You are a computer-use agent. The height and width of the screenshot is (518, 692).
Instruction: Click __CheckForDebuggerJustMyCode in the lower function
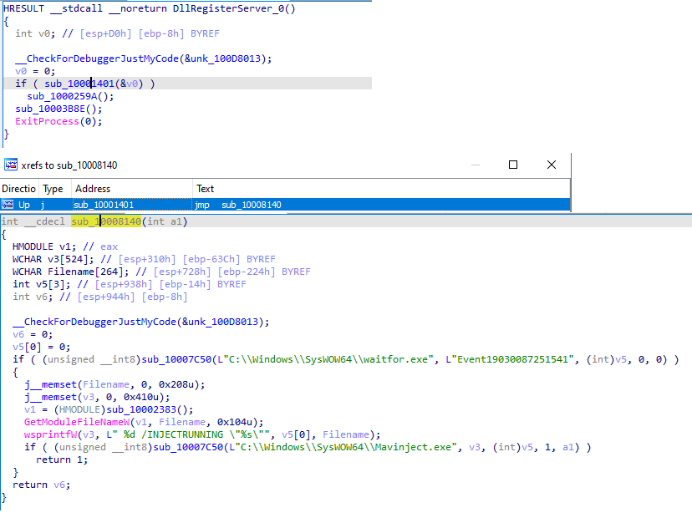94,322
